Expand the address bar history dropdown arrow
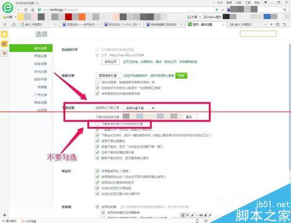Screen dimensions: 291x223 222,10
